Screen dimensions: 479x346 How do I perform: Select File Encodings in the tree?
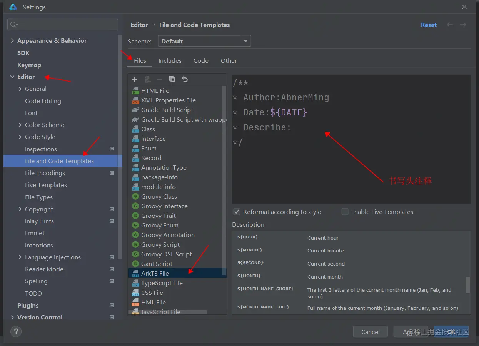pos(45,173)
